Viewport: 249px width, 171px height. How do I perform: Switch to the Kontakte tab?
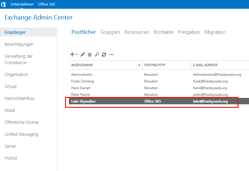163,32
